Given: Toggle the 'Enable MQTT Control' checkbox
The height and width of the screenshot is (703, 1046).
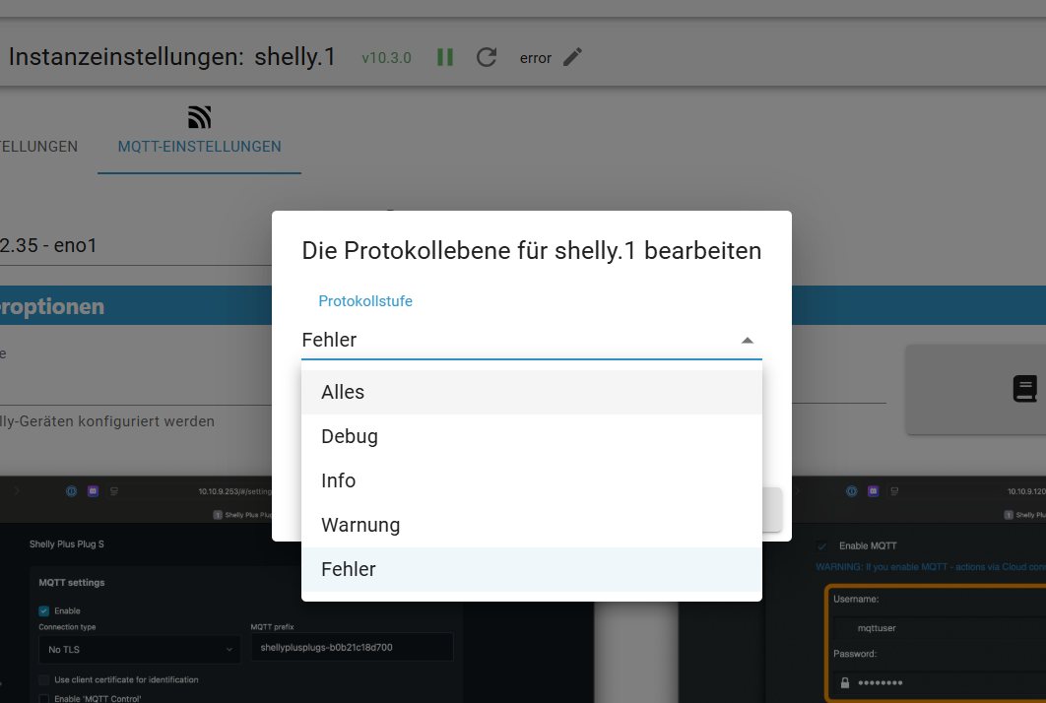Looking at the screenshot, I should tap(44, 698).
